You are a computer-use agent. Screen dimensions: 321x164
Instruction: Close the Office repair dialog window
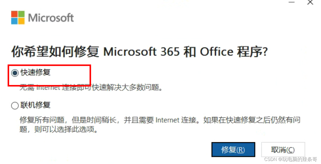point(310,2)
